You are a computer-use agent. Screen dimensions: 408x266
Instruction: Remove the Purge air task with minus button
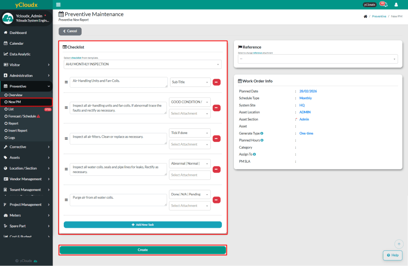tap(217, 200)
